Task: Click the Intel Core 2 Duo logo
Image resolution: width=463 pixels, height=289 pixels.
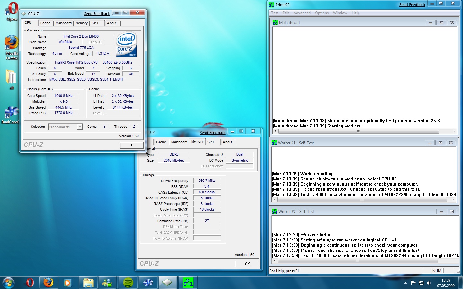Action: tap(127, 44)
